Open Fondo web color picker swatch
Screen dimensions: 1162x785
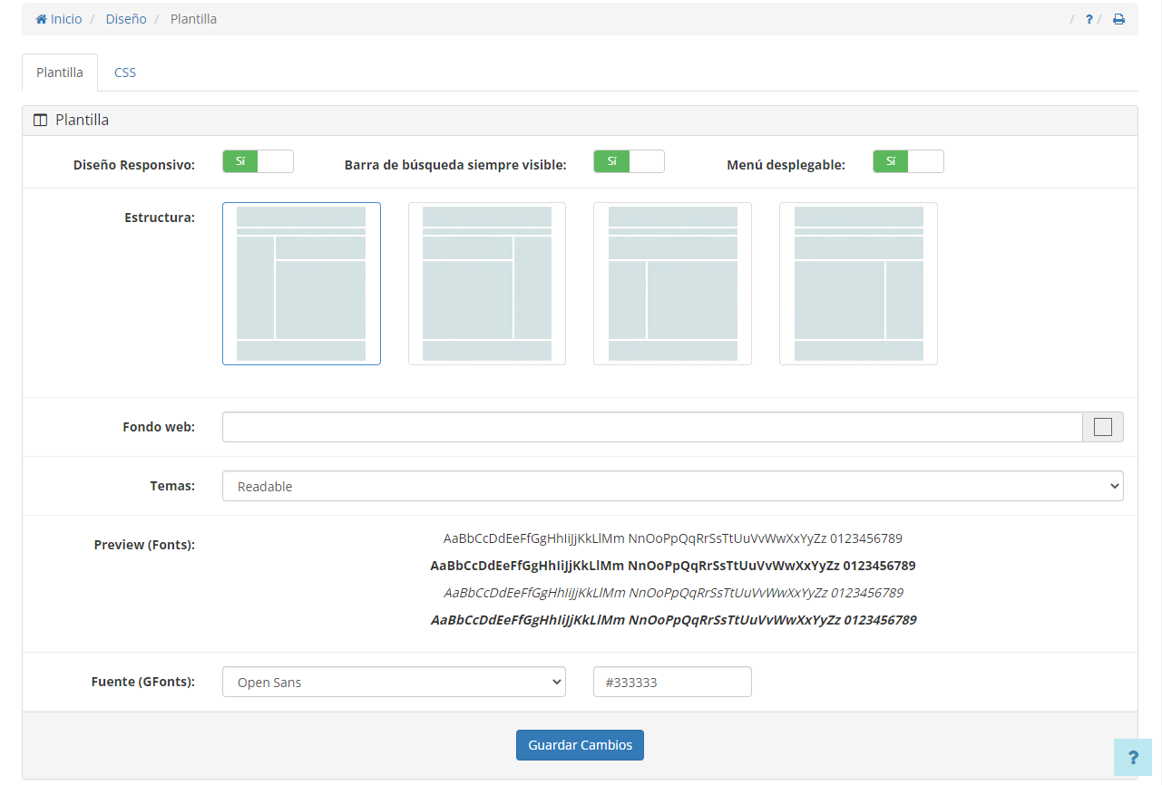1102,427
